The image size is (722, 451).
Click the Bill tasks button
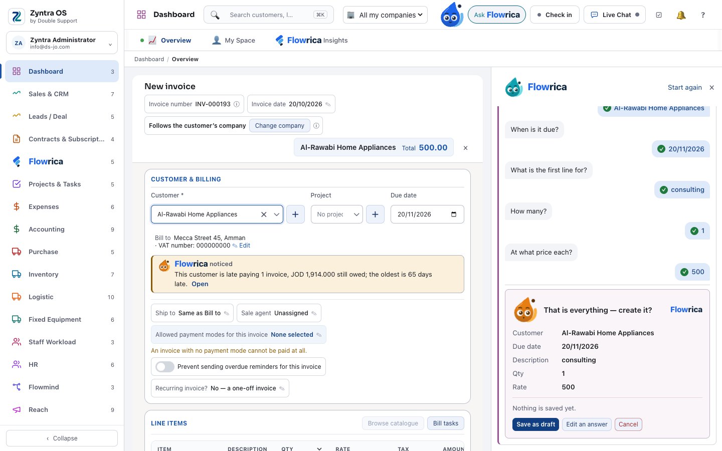[446, 423]
